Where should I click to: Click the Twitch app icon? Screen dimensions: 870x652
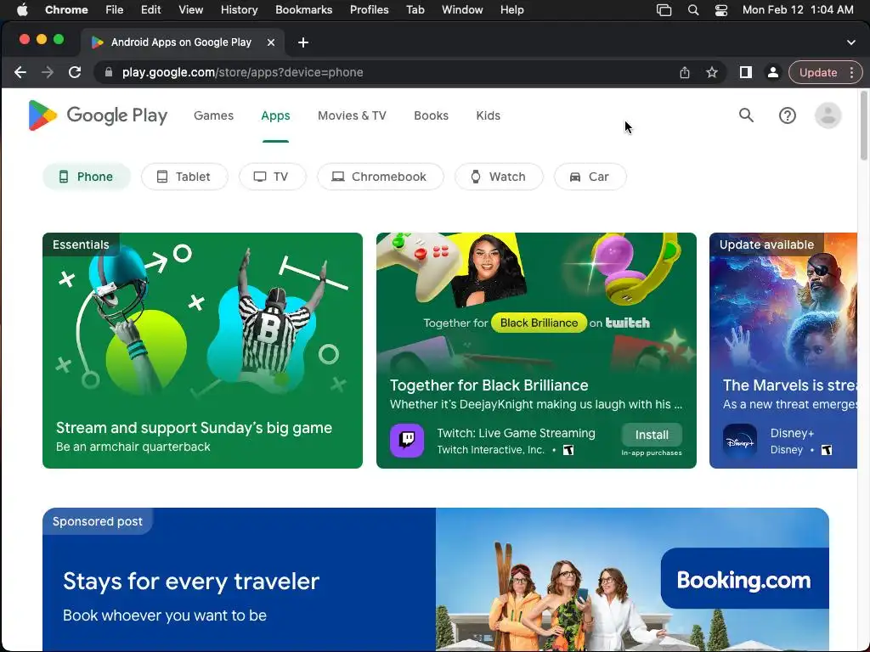[407, 441]
